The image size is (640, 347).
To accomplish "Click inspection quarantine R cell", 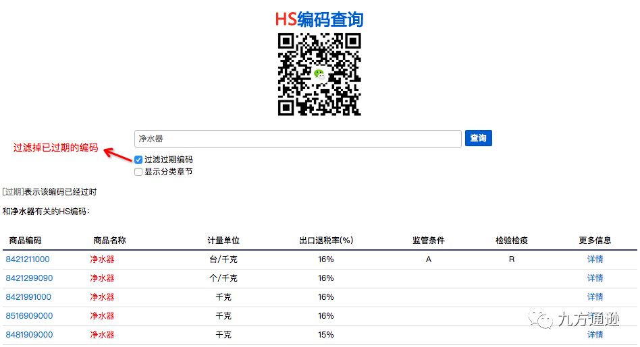I will coord(512,259).
